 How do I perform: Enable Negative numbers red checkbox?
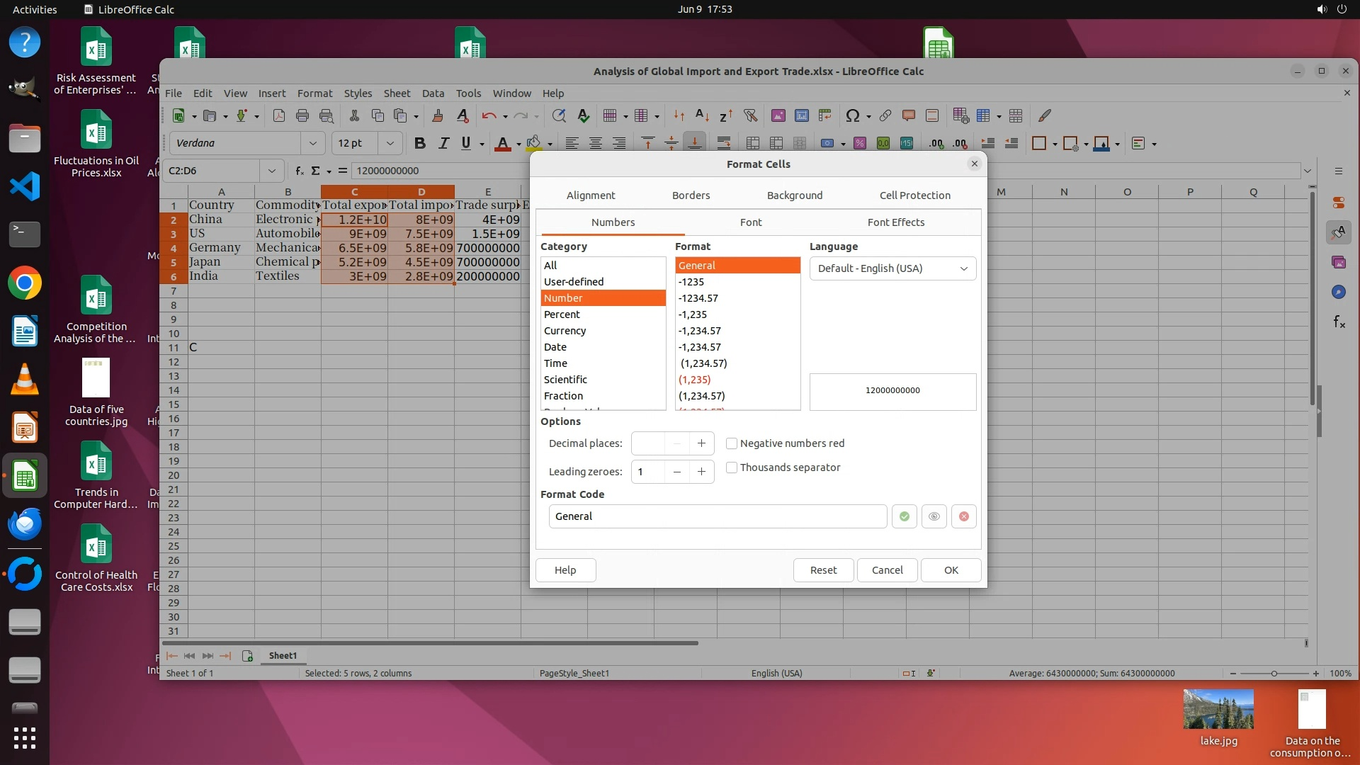coord(732,443)
